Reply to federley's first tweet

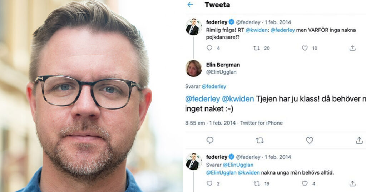[209, 48]
